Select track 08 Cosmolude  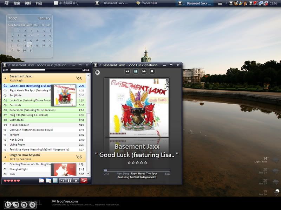coord(44,120)
